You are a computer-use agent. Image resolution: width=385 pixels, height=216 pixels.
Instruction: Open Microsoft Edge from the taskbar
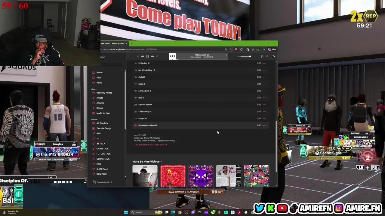click(x=173, y=212)
